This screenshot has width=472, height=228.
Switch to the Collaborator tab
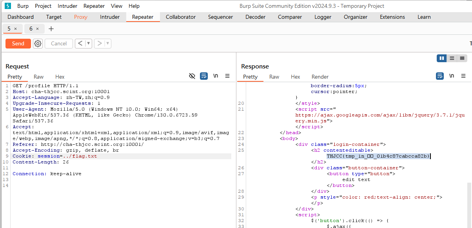tap(181, 17)
